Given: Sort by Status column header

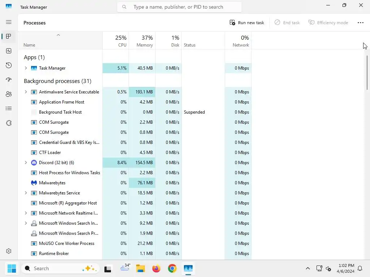Looking at the screenshot, I should click(203, 40).
